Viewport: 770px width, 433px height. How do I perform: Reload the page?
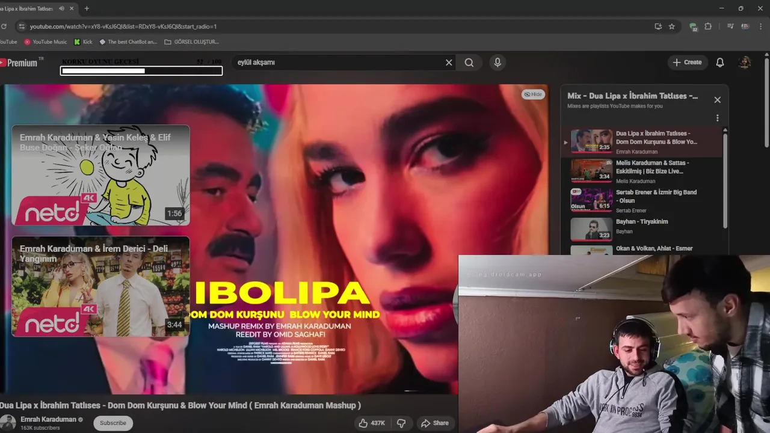coord(4,26)
